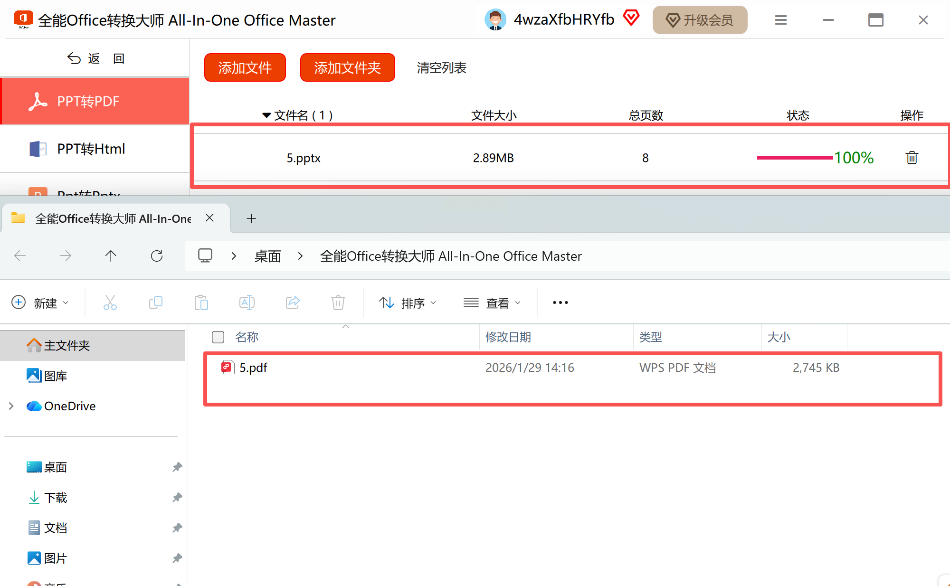Add a new Explorer tab
This screenshot has width=950, height=586.
pos(251,218)
